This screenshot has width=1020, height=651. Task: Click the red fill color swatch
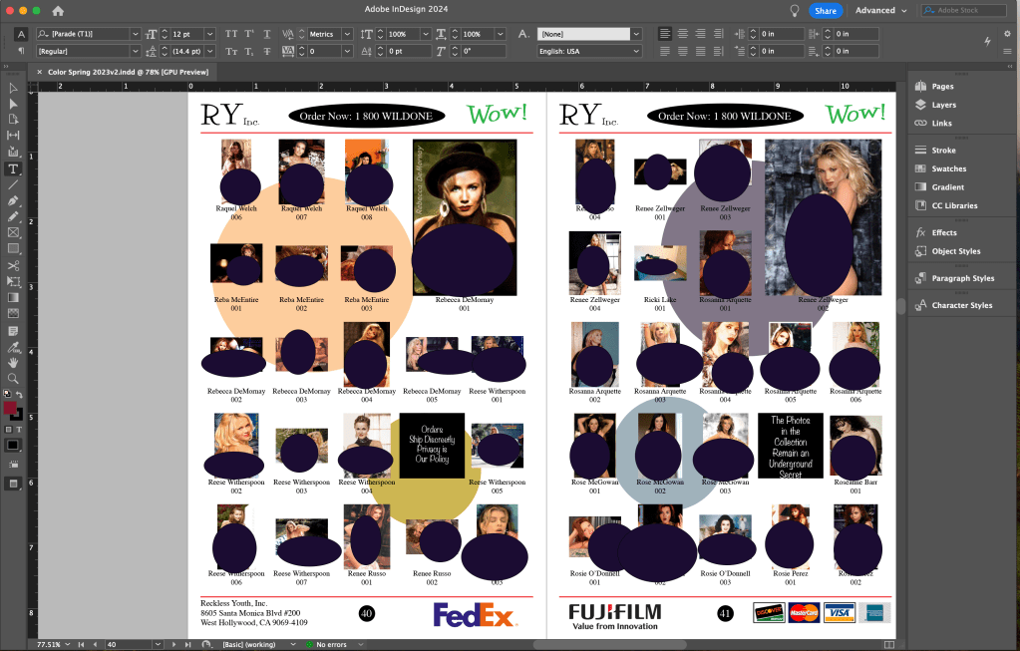click(11, 408)
